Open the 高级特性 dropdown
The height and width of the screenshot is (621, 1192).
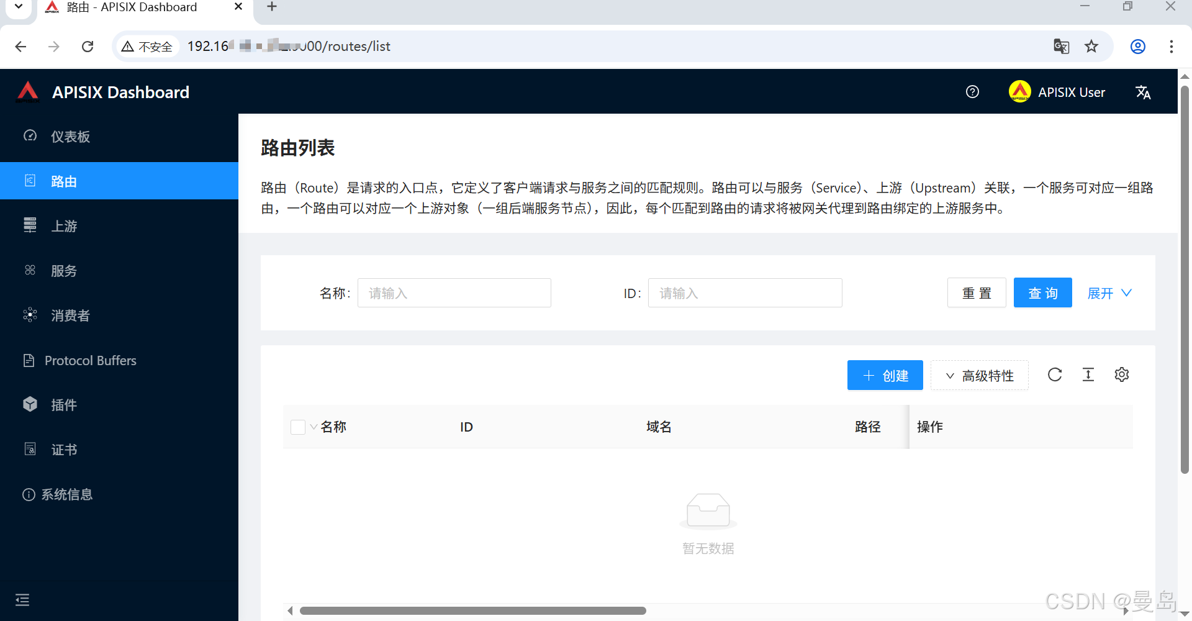[x=980, y=375]
